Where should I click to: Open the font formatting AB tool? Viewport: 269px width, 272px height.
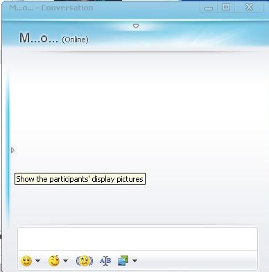pos(105,261)
